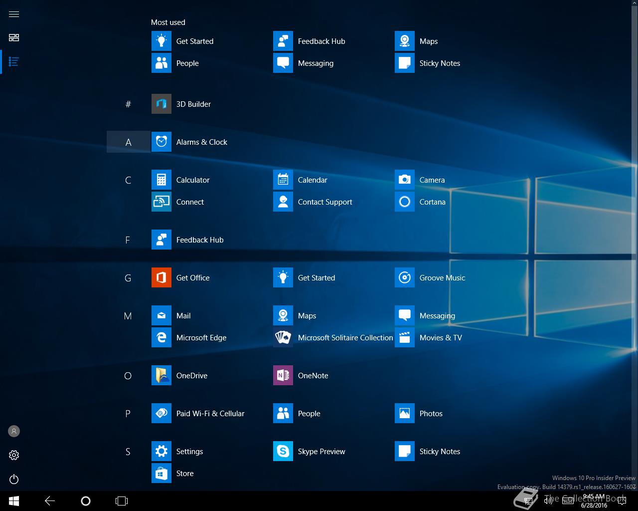Launch Groove Music app
Screen dimensions: 638x511
pos(404,277)
